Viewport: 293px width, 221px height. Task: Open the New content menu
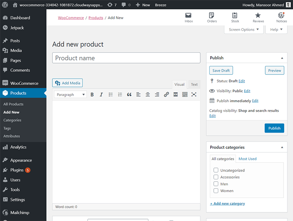[x=143, y=5]
